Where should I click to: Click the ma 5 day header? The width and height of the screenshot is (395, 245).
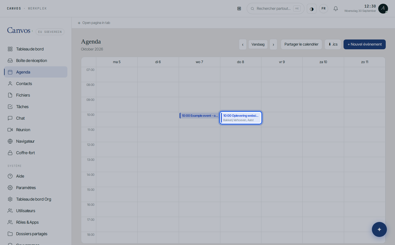point(117,62)
